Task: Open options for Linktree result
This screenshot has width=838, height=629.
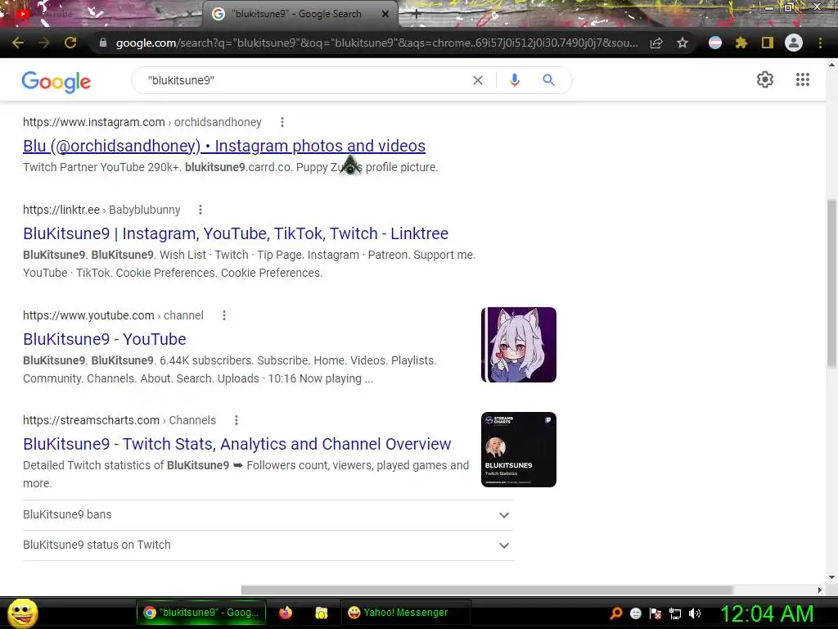Action: 200,210
